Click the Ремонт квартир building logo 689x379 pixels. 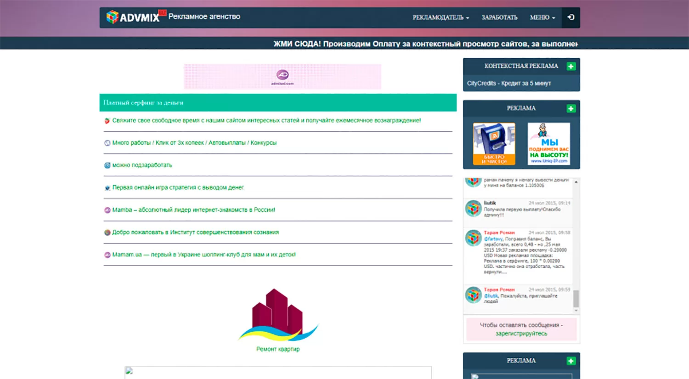pyautogui.click(x=278, y=315)
